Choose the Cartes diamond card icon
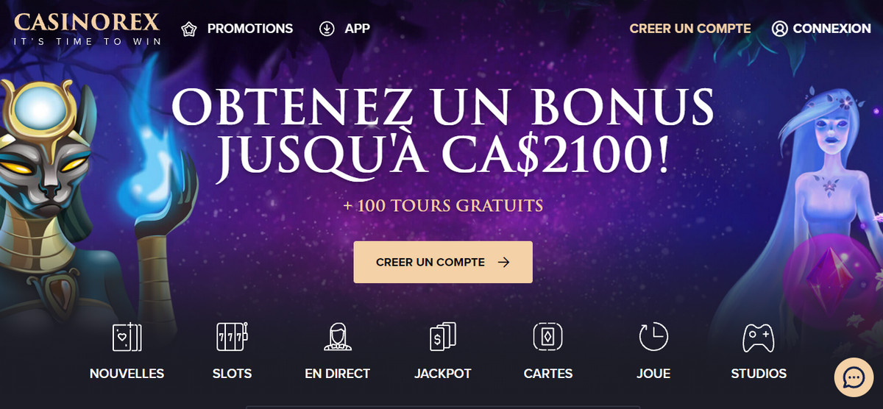Screen dimensions: 883x409 [x=548, y=337]
